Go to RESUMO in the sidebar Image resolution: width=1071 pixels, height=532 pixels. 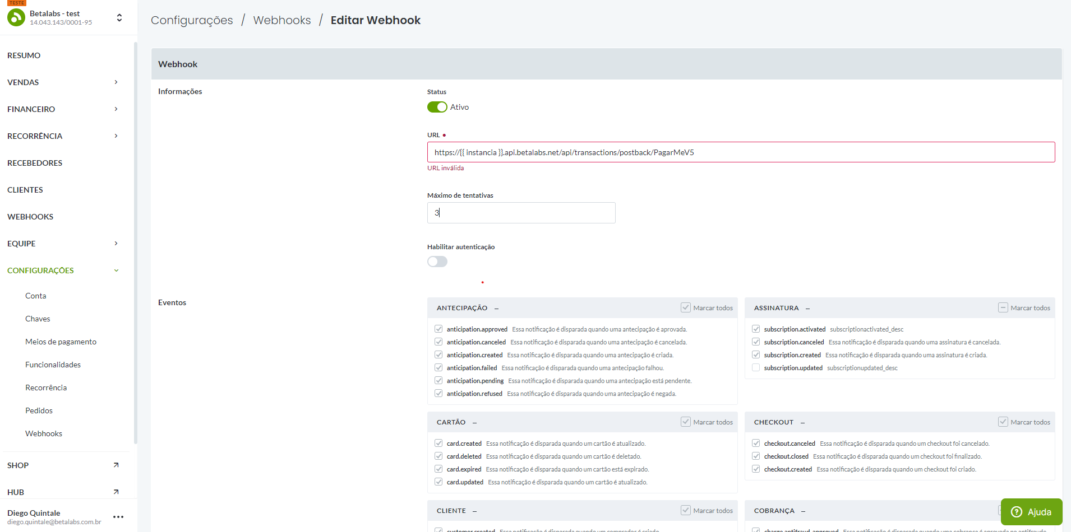click(24, 55)
